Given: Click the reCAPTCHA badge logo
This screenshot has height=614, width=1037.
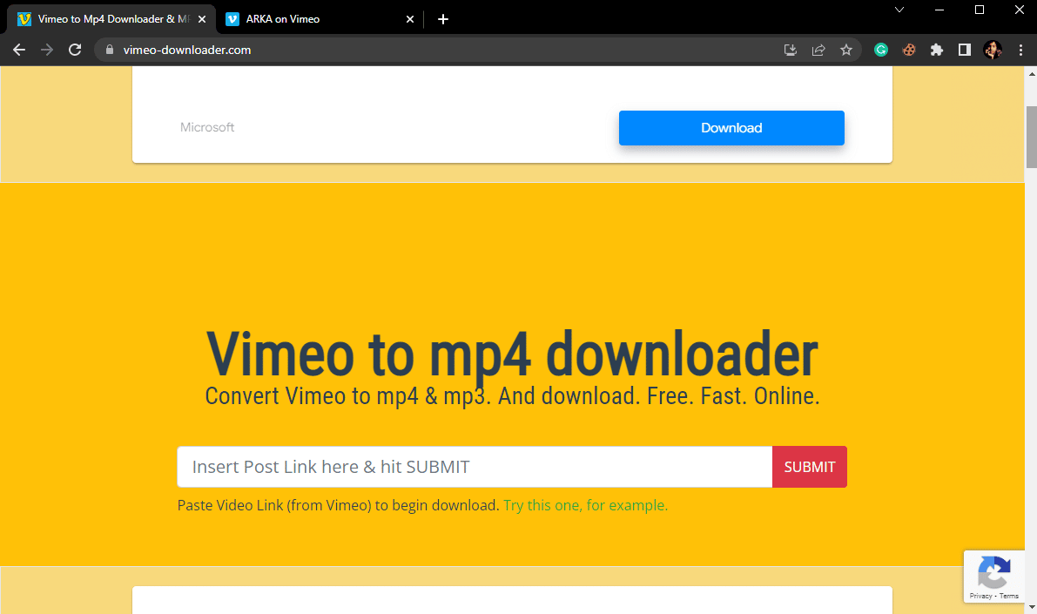Looking at the screenshot, I should pos(993,572).
